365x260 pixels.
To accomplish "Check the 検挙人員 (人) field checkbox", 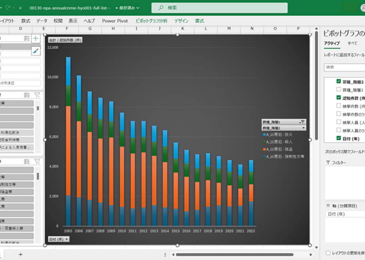I will coord(339,122).
